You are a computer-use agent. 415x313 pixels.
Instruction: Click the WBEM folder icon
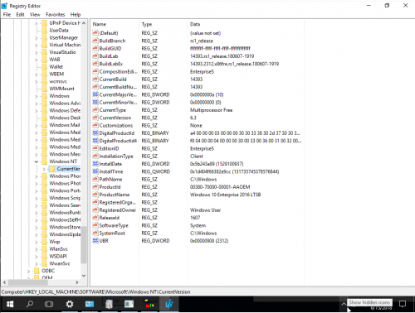(44, 74)
